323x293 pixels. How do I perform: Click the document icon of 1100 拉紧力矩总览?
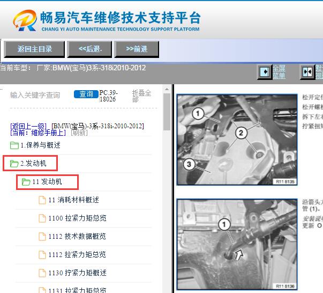tap(42, 218)
